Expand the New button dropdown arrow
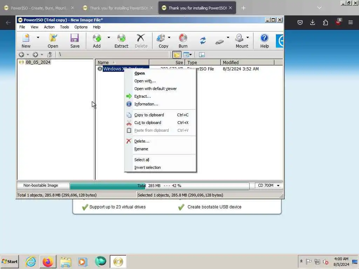359x269 pixels. (x=38, y=37)
